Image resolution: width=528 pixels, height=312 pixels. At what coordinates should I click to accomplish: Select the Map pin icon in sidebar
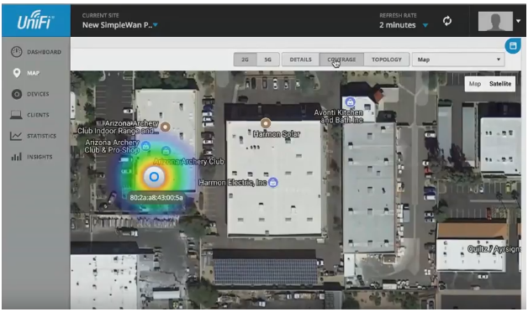click(x=17, y=73)
